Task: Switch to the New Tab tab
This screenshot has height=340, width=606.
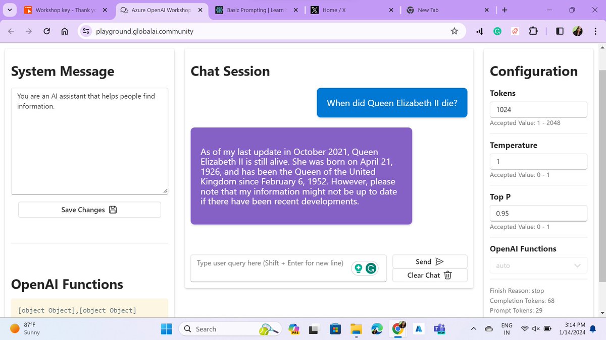Action: pos(447,10)
